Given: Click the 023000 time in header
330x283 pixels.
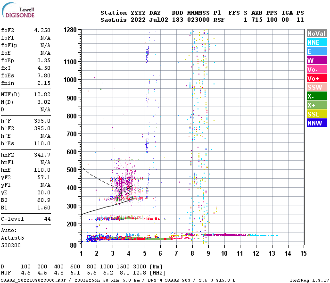Looking at the screenshot, I should coord(198,20).
